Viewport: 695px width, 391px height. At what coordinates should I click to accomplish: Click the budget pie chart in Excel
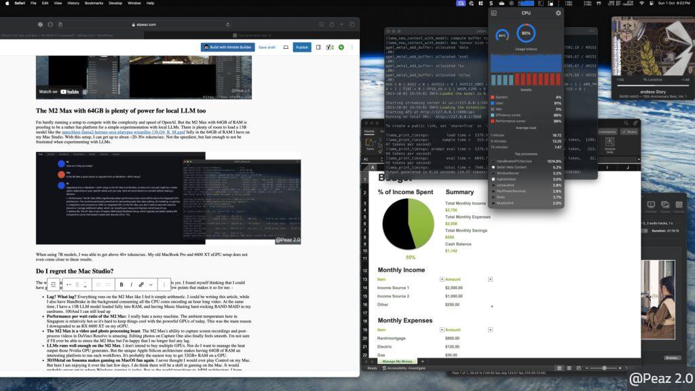point(408,224)
